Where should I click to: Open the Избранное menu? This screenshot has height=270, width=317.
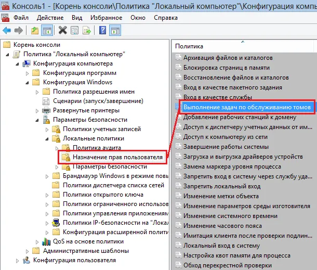coord(107,18)
